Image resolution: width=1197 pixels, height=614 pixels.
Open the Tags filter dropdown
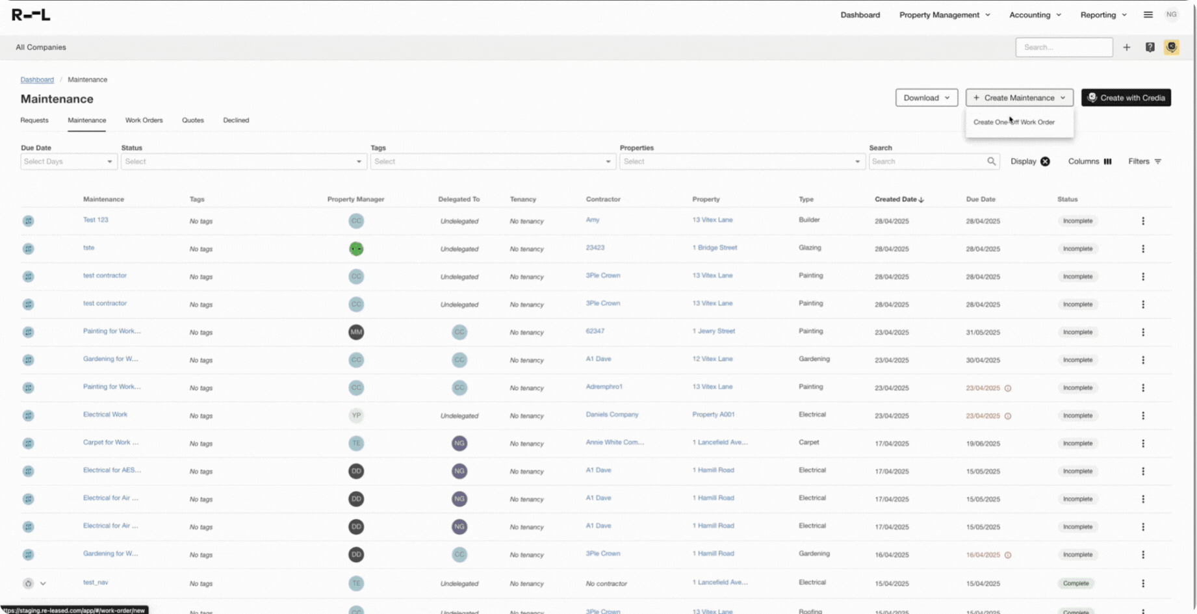pyautogui.click(x=493, y=161)
